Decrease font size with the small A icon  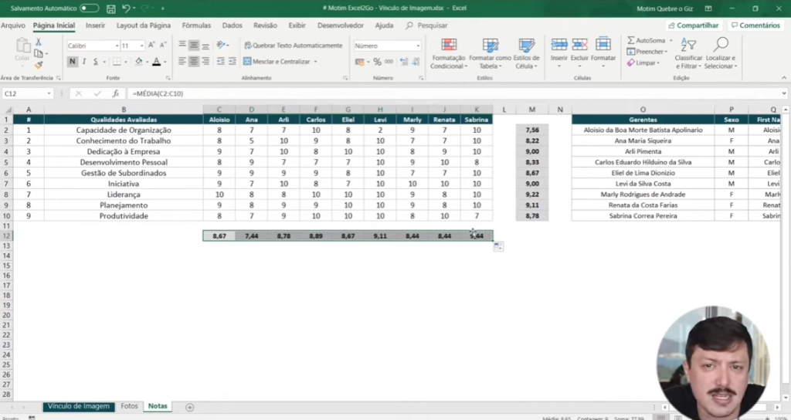pyautogui.click(x=163, y=46)
